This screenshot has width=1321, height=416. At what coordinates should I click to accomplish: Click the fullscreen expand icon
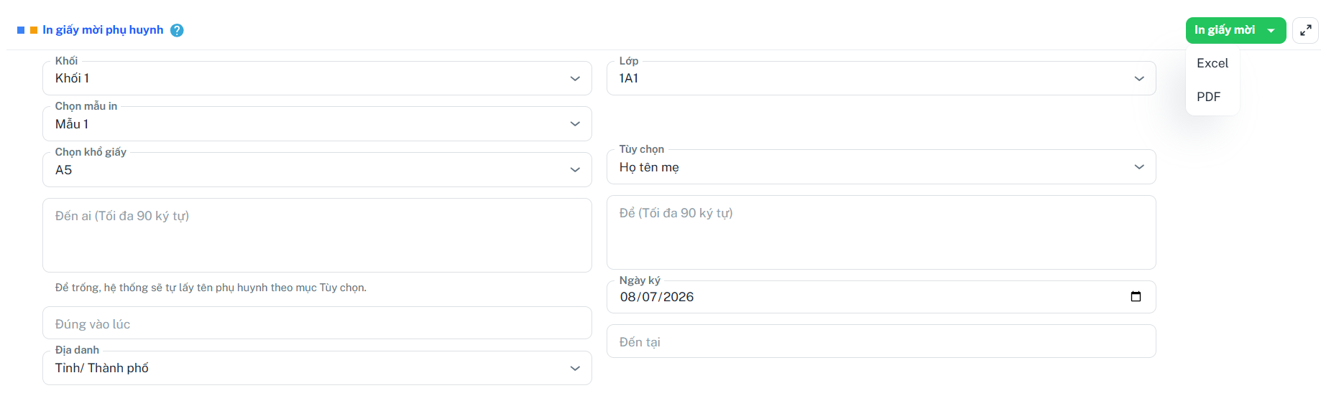pos(1305,30)
